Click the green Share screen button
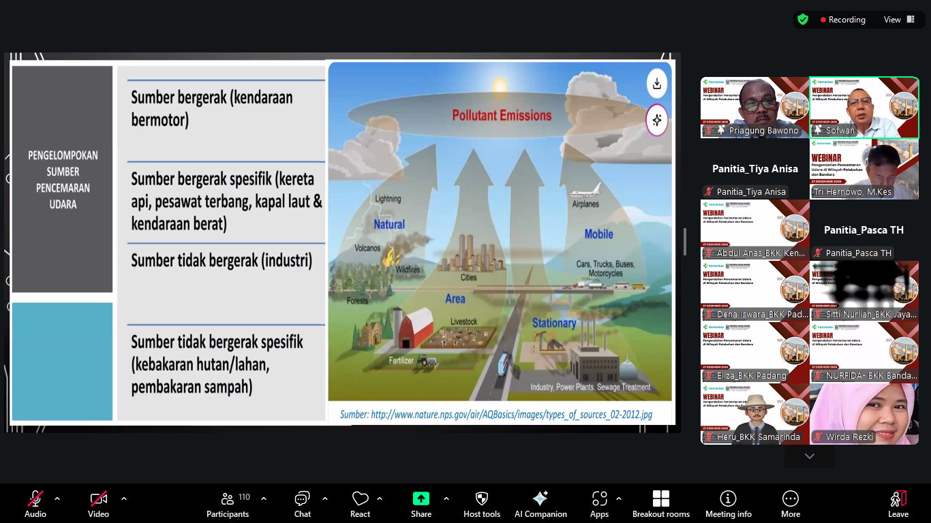 click(x=421, y=504)
